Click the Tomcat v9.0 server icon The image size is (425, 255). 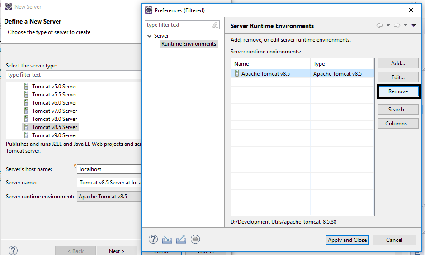click(x=26, y=135)
